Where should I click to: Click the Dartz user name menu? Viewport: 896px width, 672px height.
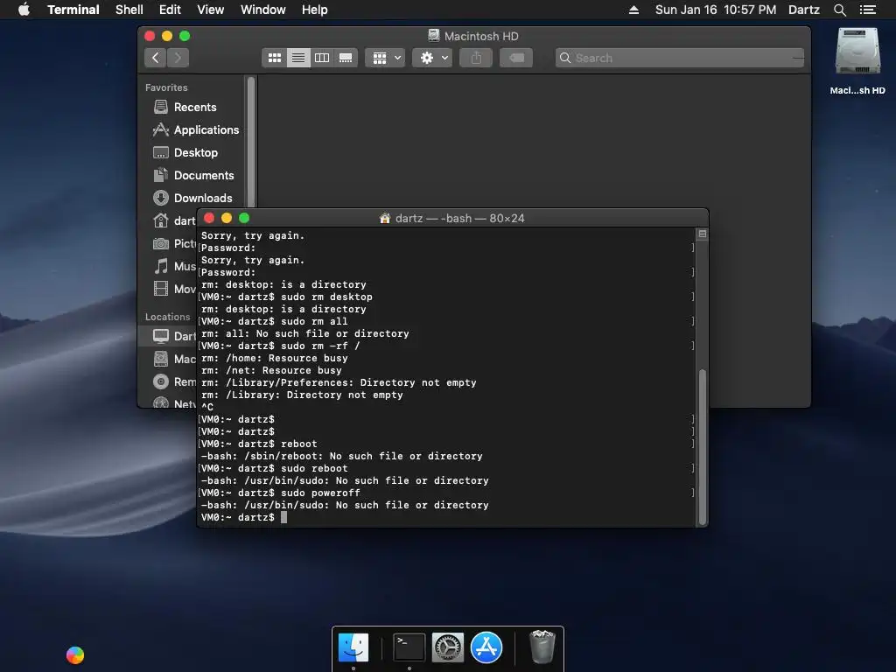click(804, 10)
